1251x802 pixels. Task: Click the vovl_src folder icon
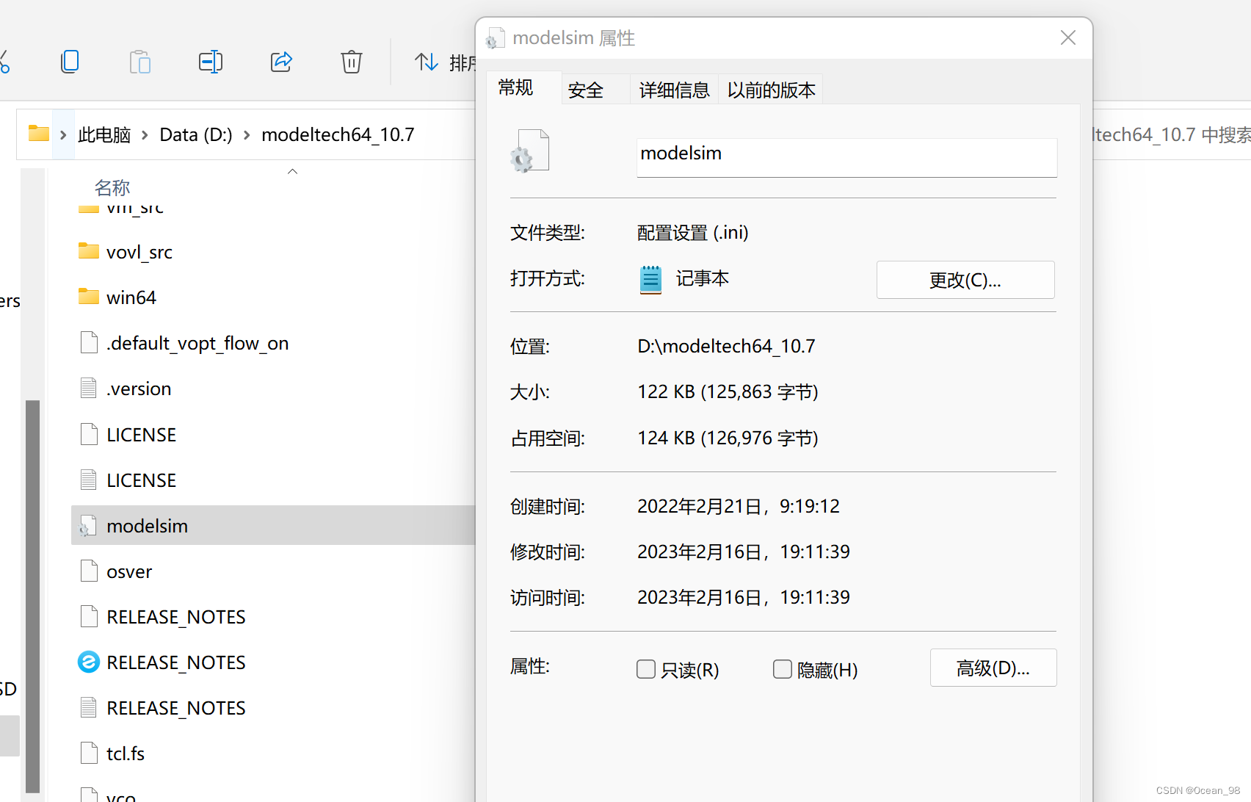(x=89, y=251)
